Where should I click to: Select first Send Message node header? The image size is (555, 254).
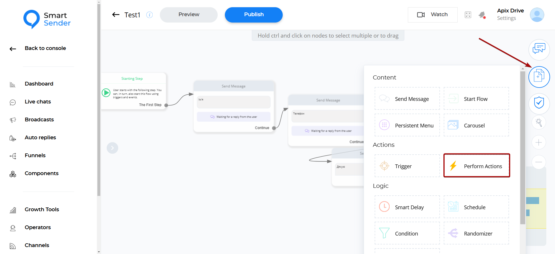tap(234, 86)
